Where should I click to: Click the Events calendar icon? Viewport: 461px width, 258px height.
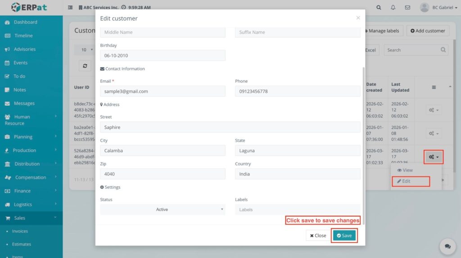(7, 63)
